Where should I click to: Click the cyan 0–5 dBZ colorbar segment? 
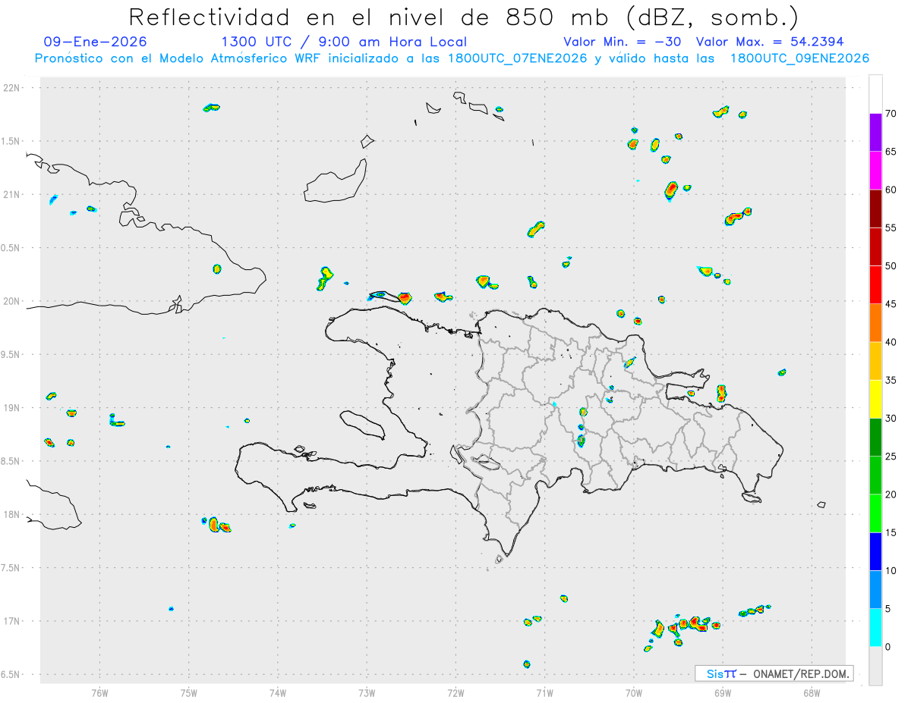coord(875,628)
